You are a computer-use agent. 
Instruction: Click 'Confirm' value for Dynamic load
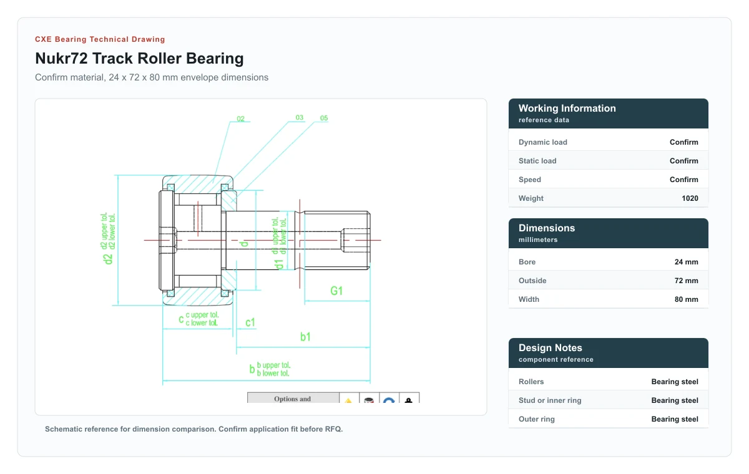[x=684, y=142]
